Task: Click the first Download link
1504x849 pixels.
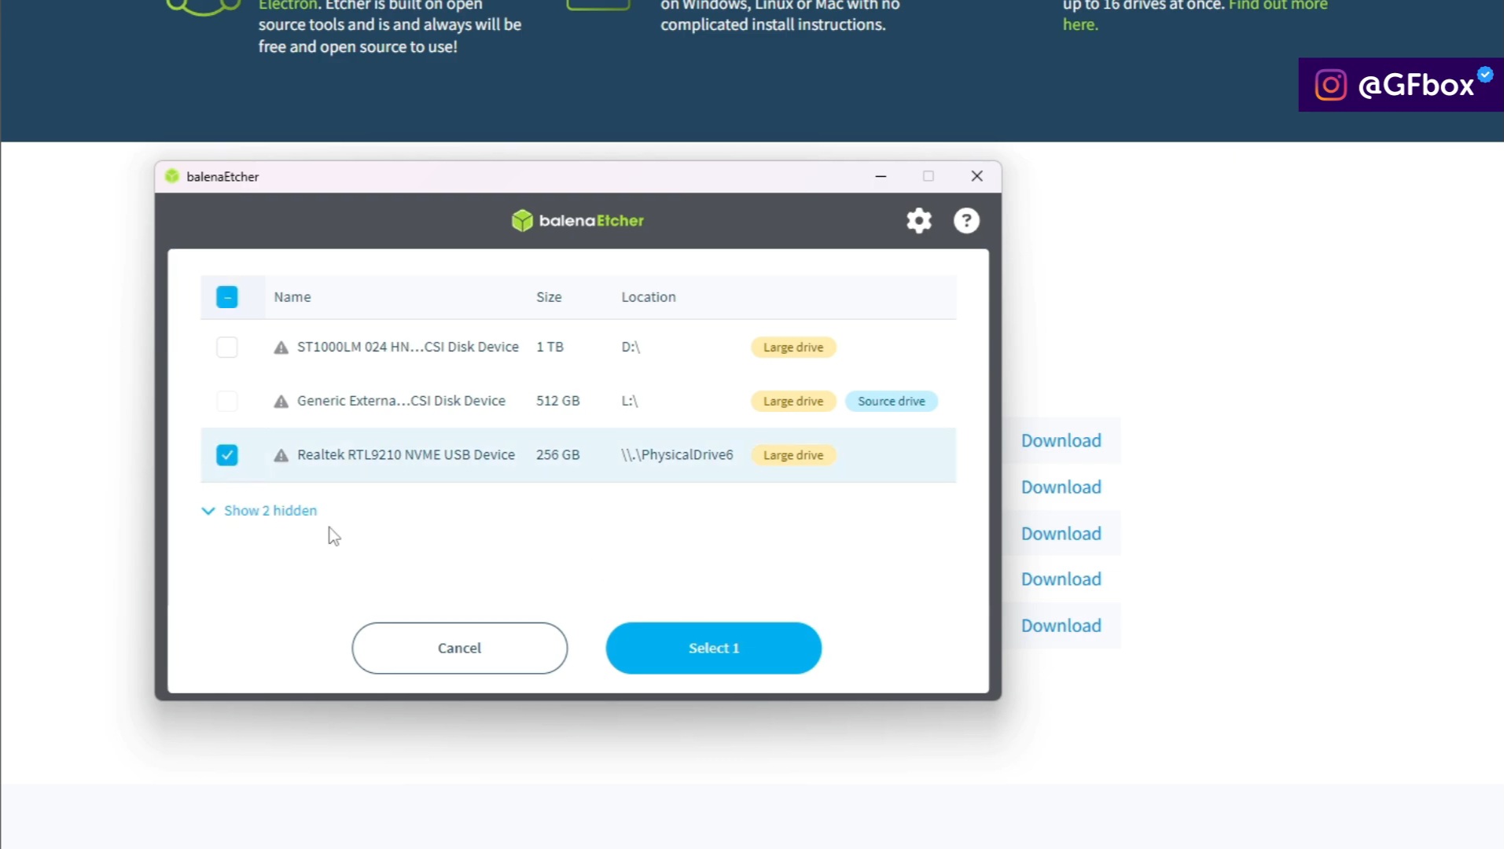Action: click(1061, 441)
